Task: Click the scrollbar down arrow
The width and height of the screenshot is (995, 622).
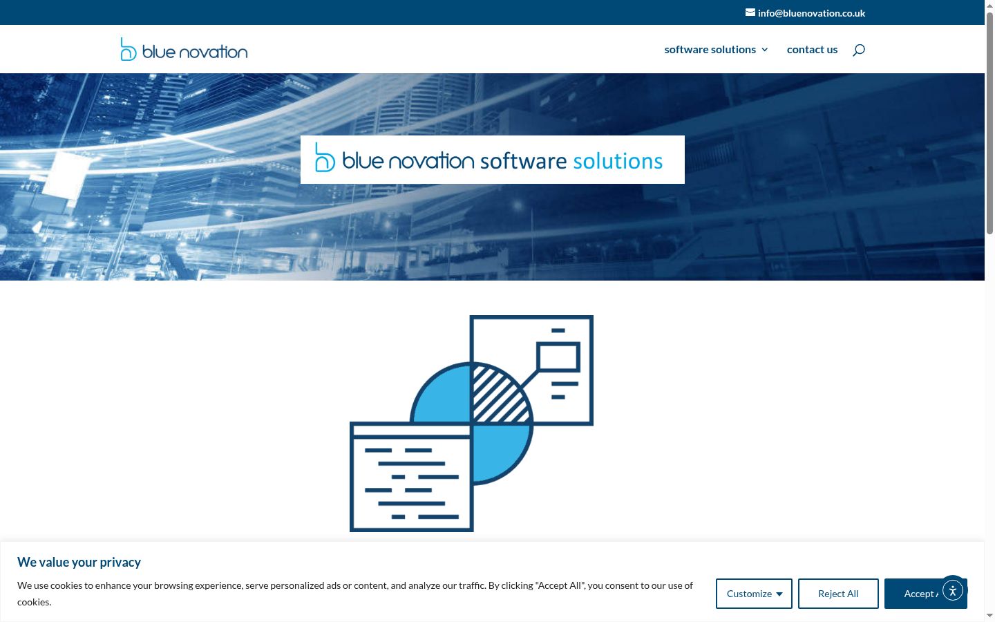Action: point(989,616)
